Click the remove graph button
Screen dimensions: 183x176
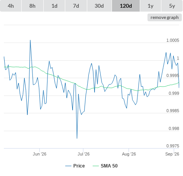point(164,17)
